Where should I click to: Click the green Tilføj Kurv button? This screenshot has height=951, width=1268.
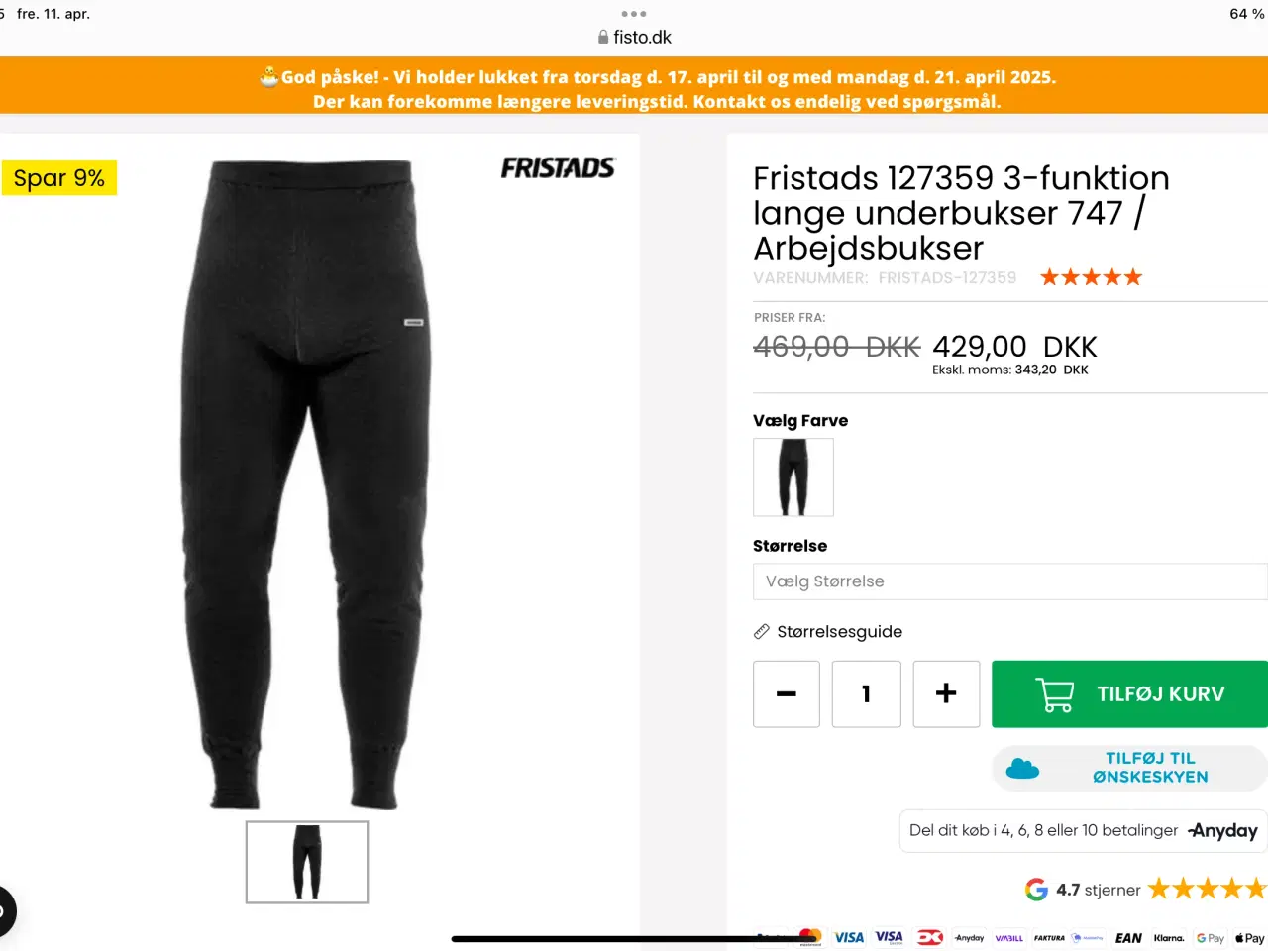[x=1129, y=694]
